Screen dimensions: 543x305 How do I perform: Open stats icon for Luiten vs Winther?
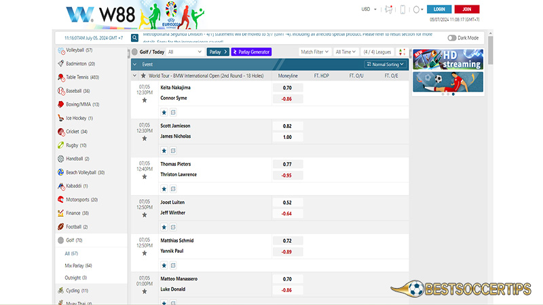click(x=173, y=227)
